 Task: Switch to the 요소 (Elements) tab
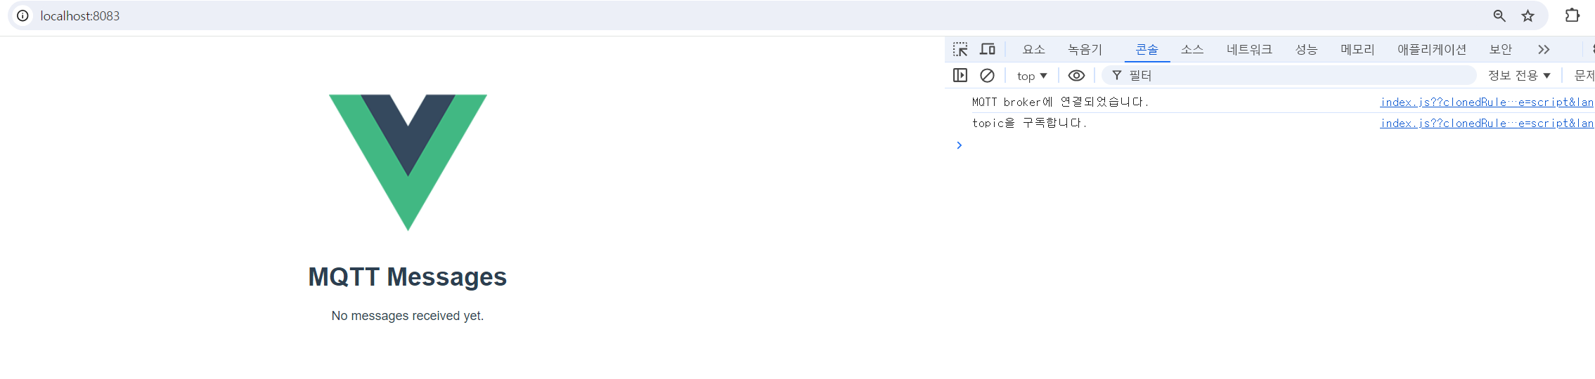pyautogui.click(x=1033, y=49)
